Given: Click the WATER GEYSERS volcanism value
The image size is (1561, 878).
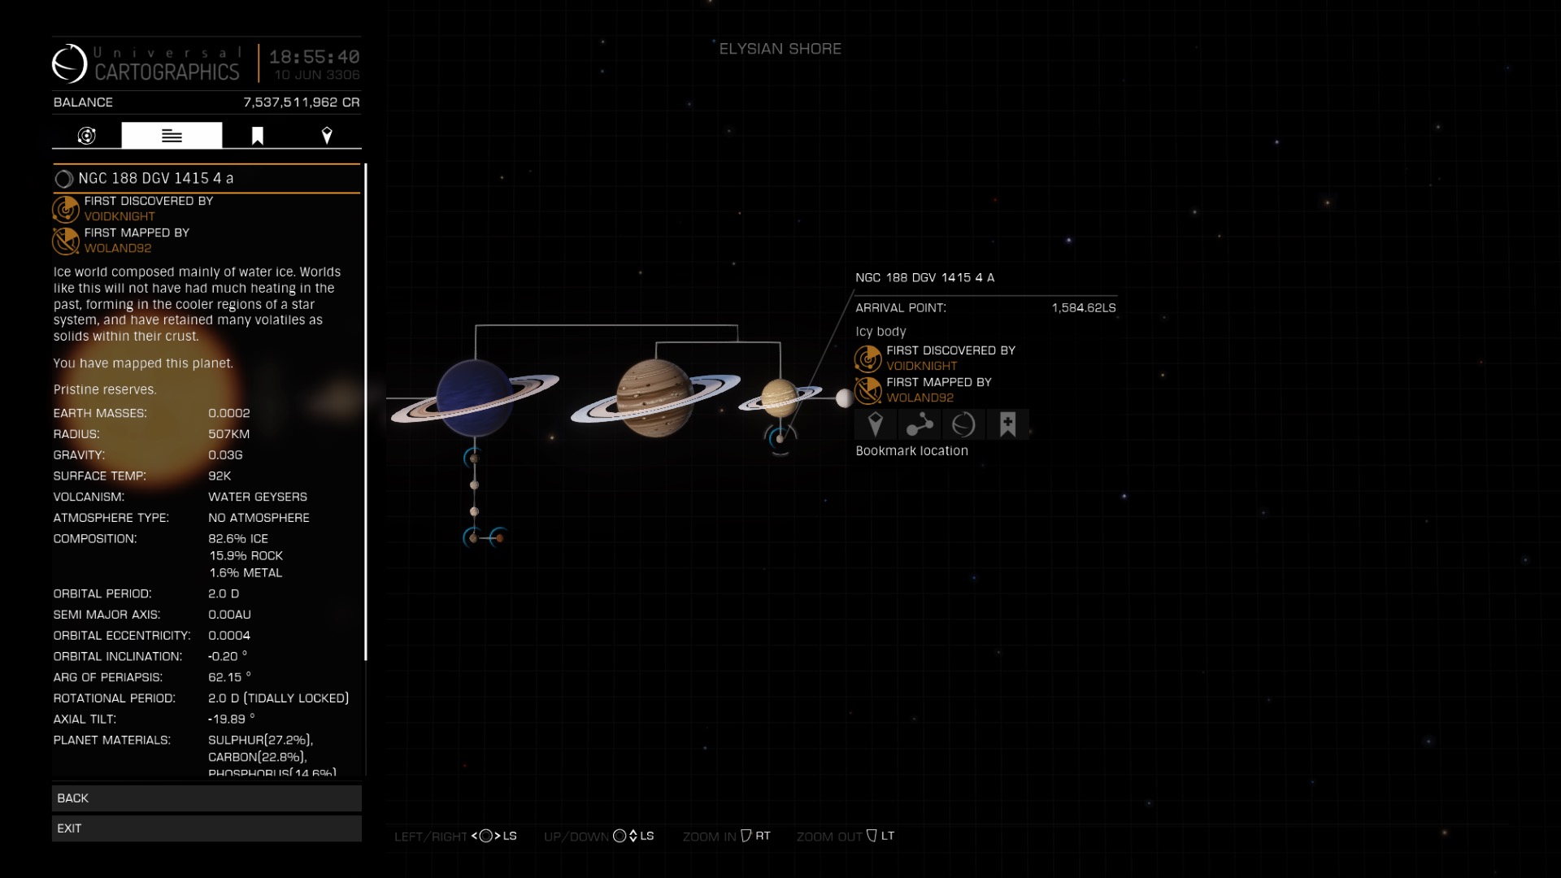Looking at the screenshot, I should (x=258, y=497).
